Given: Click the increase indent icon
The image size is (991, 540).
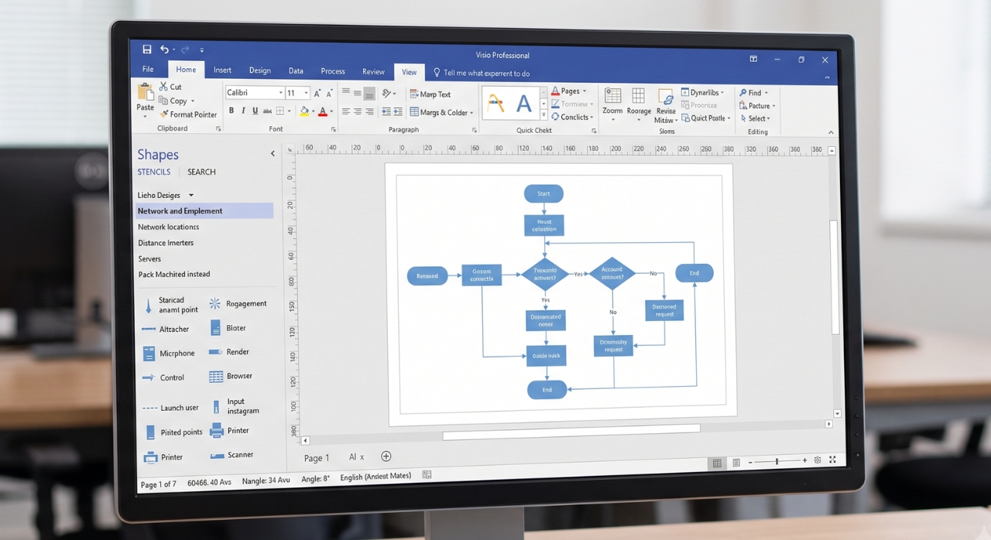Looking at the screenshot, I should coord(398,112).
